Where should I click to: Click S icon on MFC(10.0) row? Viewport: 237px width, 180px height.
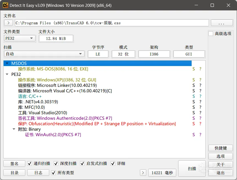click(x=194, y=107)
